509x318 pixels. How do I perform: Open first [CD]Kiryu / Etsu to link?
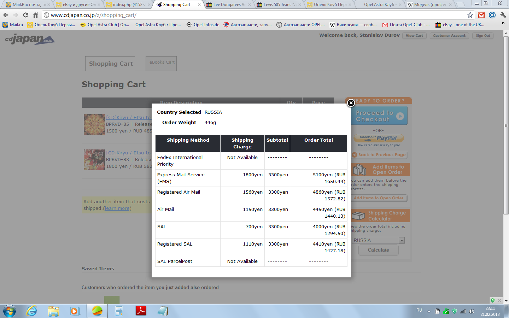click(x=129, y=117)
